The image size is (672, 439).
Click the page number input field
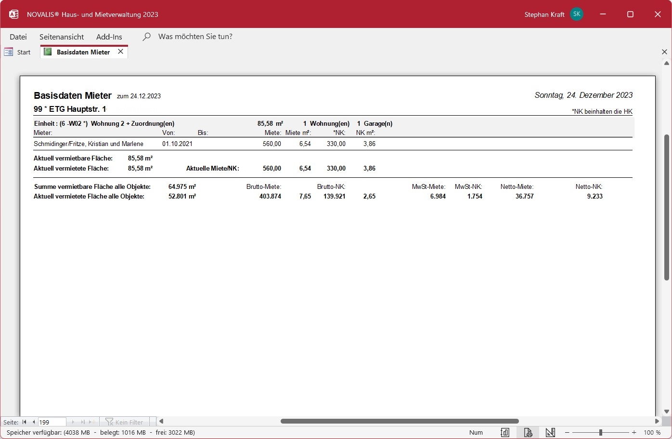pos(52,422)
